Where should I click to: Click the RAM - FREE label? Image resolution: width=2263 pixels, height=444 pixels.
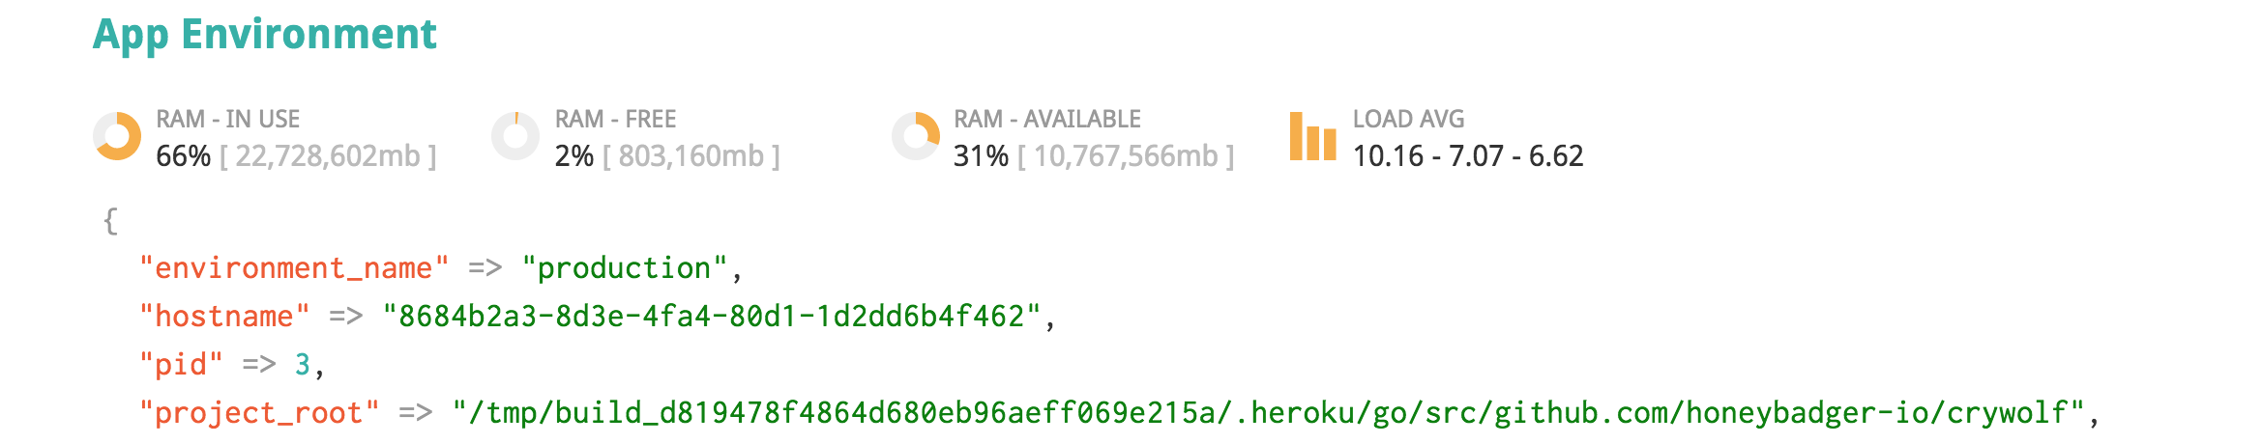click(615, 119)
